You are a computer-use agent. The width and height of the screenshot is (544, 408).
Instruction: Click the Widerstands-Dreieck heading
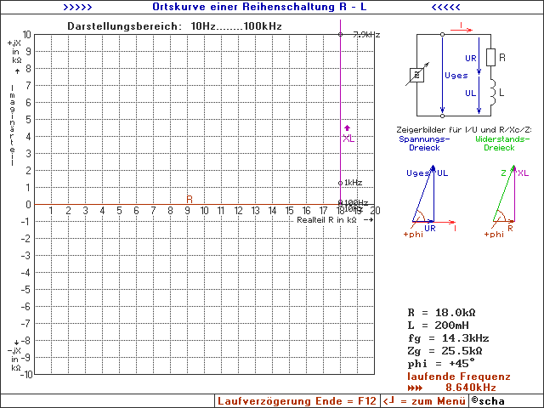pyautogui.click(x=499, y=143)
